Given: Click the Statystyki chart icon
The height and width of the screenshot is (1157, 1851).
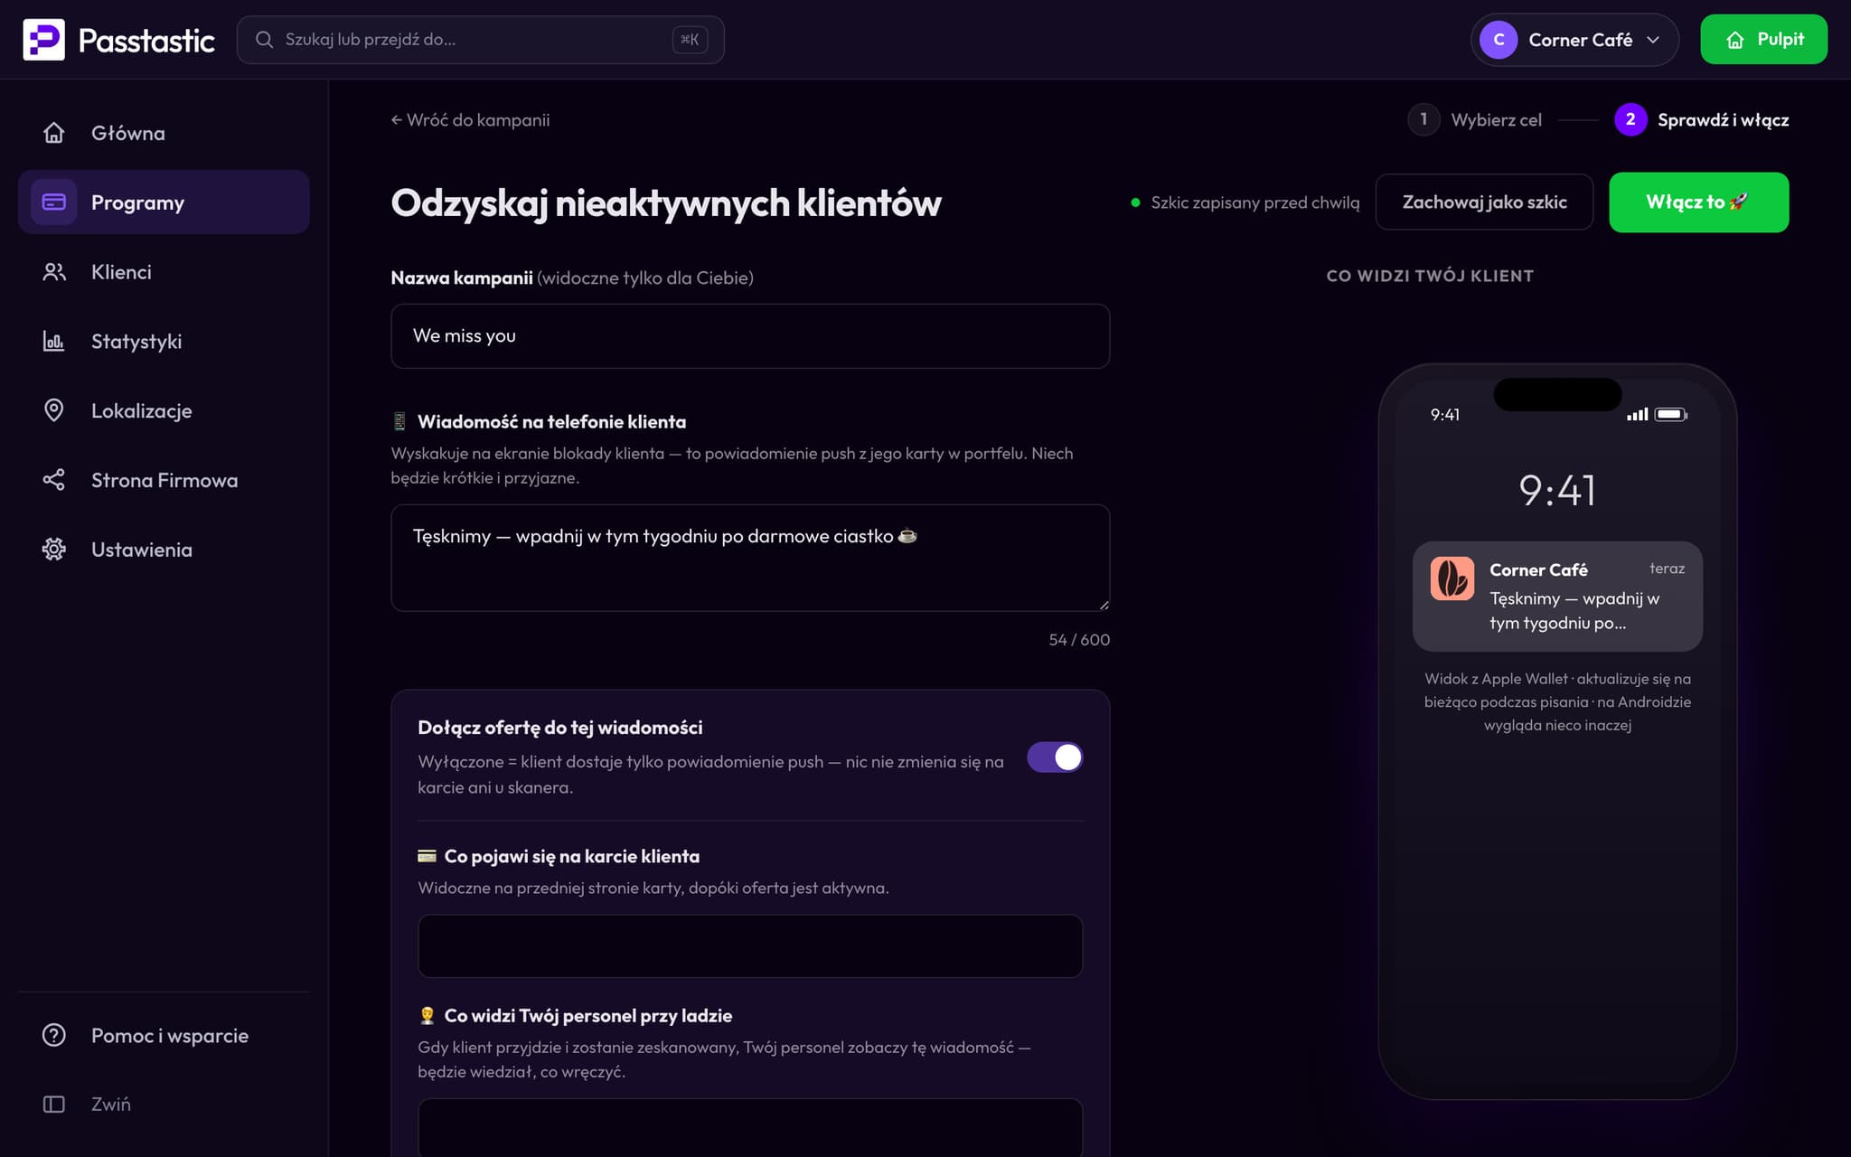Looking at the screenshot, I should pyautogui.click(x=54, y=342).
